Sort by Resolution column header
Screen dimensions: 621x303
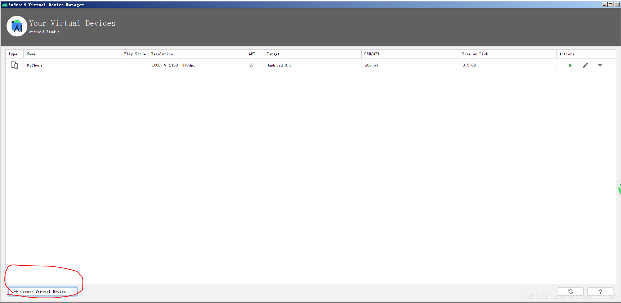coord(197,54)
